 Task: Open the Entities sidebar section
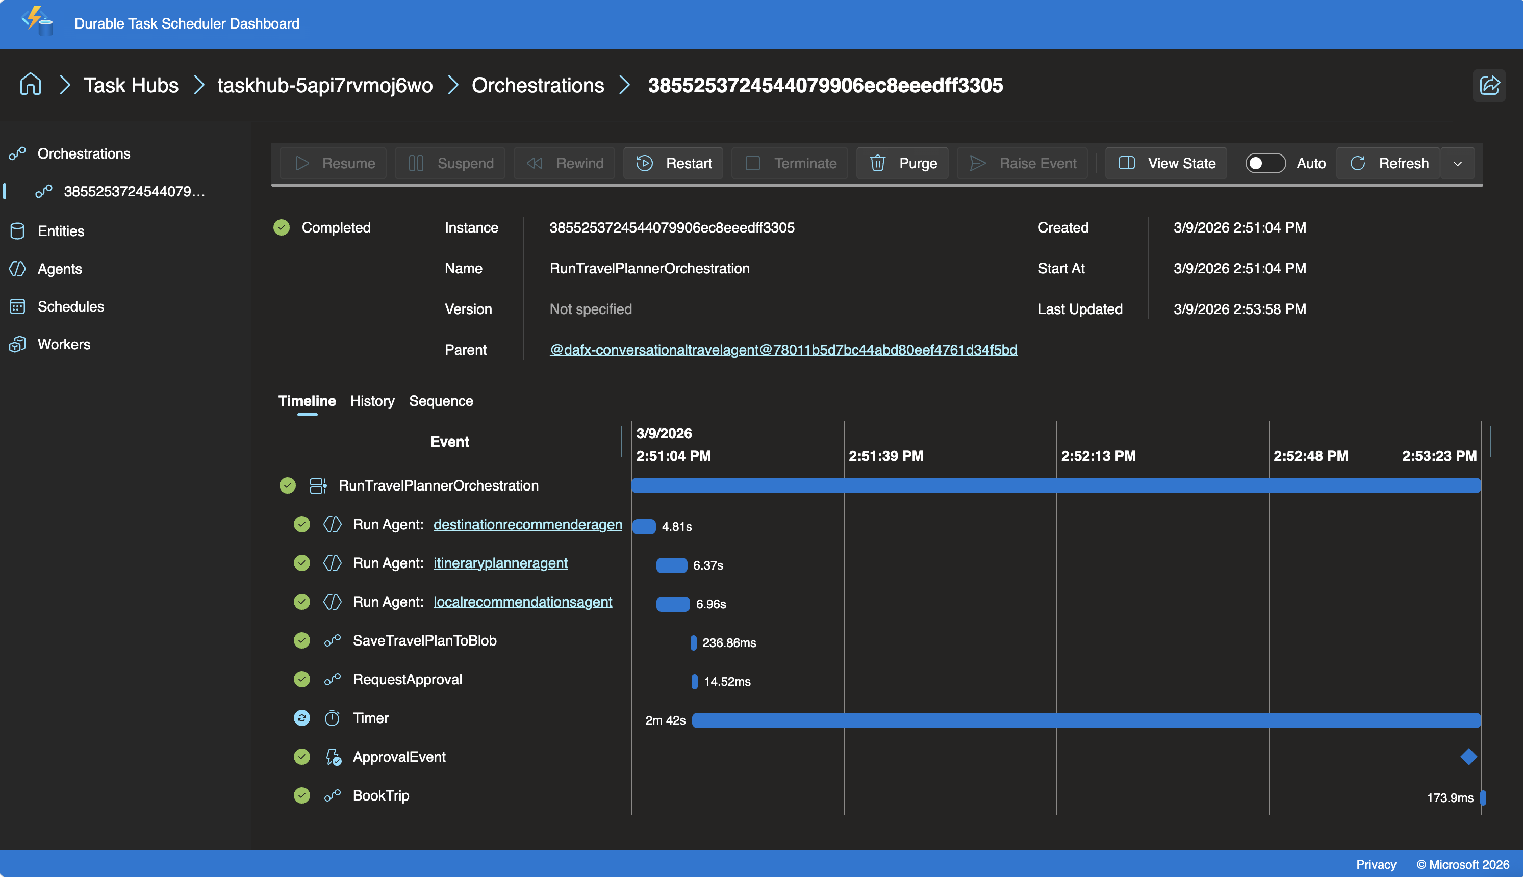(x=60, y=230)
